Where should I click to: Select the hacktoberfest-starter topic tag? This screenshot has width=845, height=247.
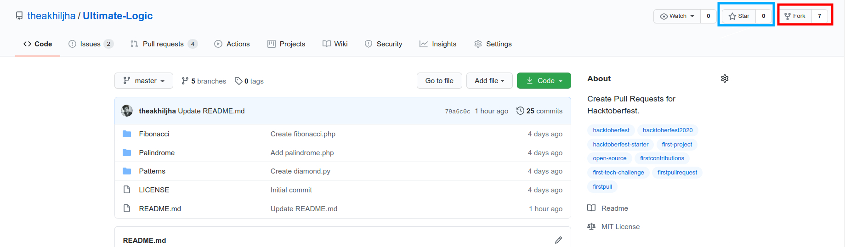621,145
